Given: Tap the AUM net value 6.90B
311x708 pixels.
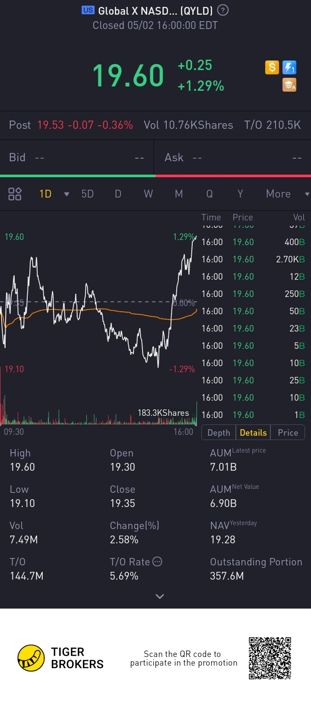Looking at the screenshot, I should pyautogui.click(x=223, y=503).
